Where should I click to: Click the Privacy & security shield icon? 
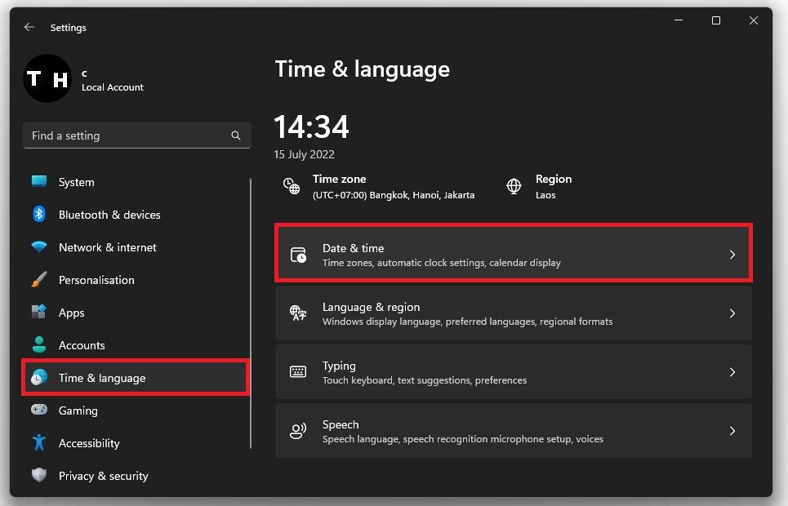click(x=39, y=475)
